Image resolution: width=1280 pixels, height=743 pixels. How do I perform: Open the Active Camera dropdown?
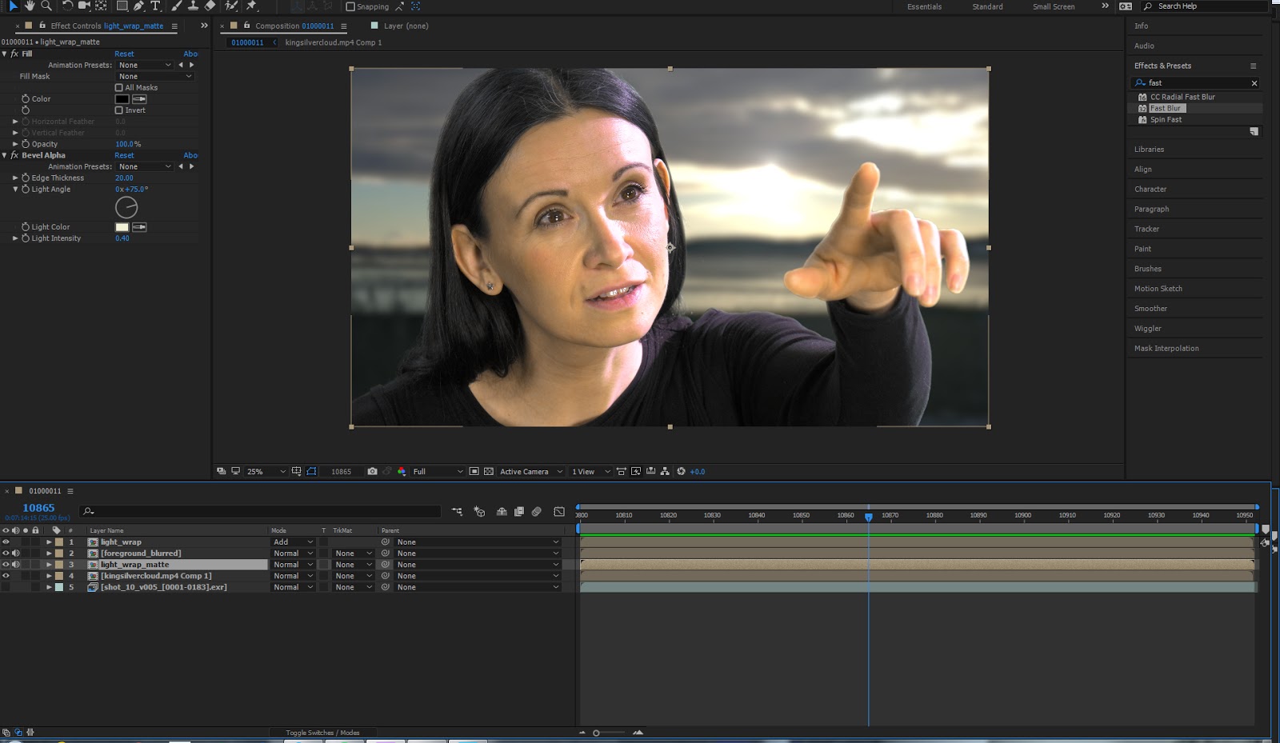pos(531,472)
